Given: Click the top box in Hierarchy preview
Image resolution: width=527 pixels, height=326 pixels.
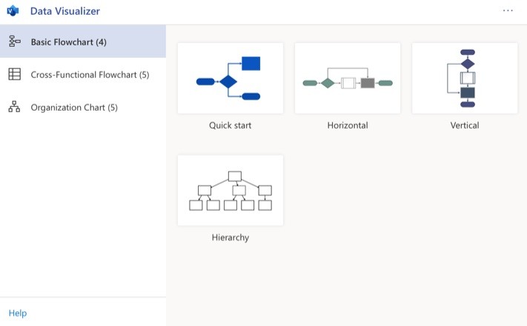Looking at the screenshot, I should point(235,176).
